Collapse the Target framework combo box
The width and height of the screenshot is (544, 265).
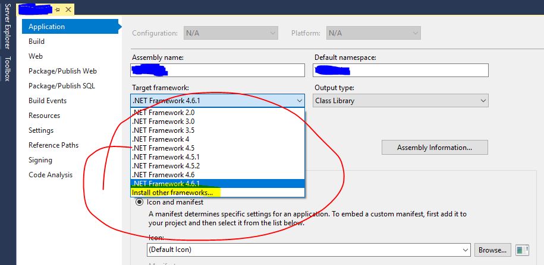(x=218, y=101)
